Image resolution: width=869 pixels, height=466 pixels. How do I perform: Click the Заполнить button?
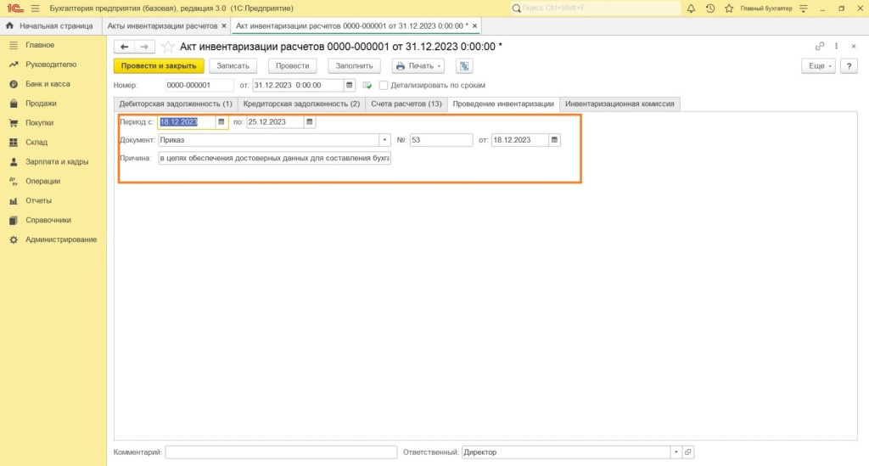point(354,65)
